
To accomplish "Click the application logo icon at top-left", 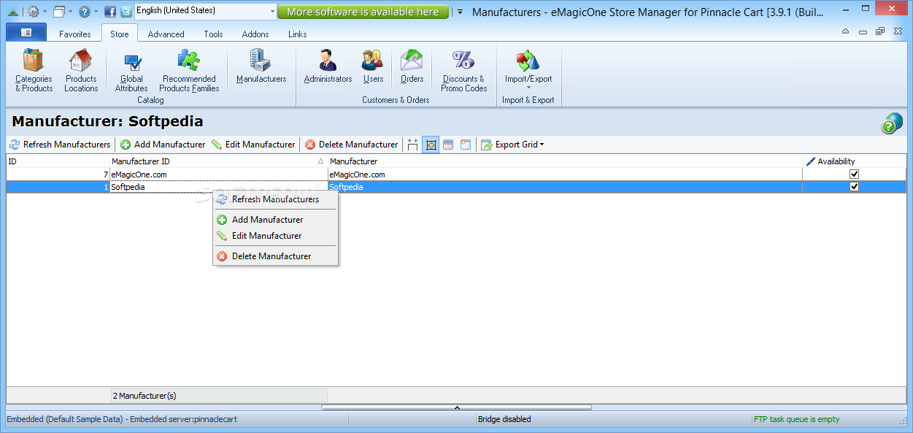I will pyautogui.click(x=13, y=12).
